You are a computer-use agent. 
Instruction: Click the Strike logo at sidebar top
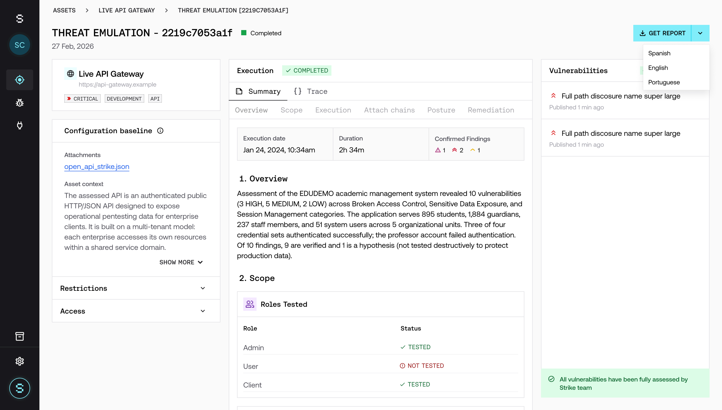19,19
